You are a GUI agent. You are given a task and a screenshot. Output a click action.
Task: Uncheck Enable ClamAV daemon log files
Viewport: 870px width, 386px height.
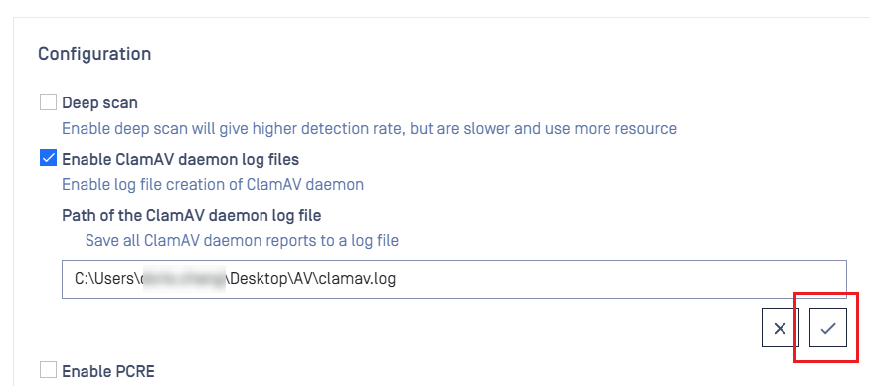coord(49,159)
